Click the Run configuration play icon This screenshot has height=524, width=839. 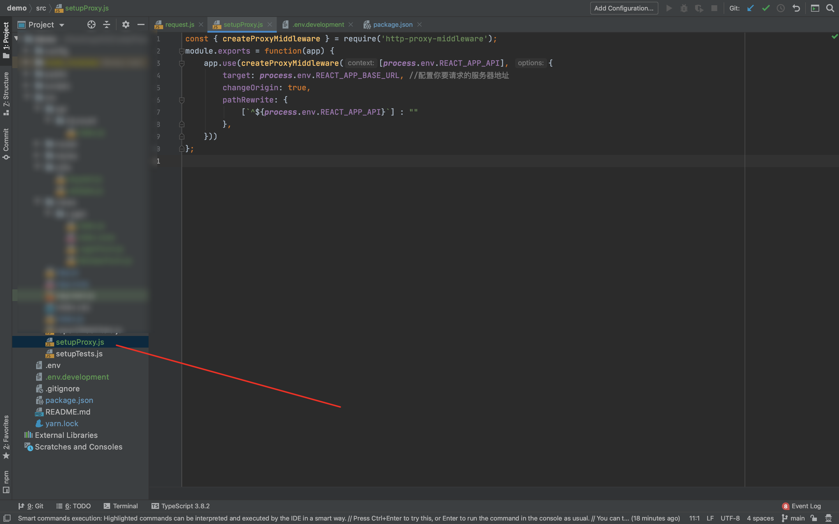[669, 8]
